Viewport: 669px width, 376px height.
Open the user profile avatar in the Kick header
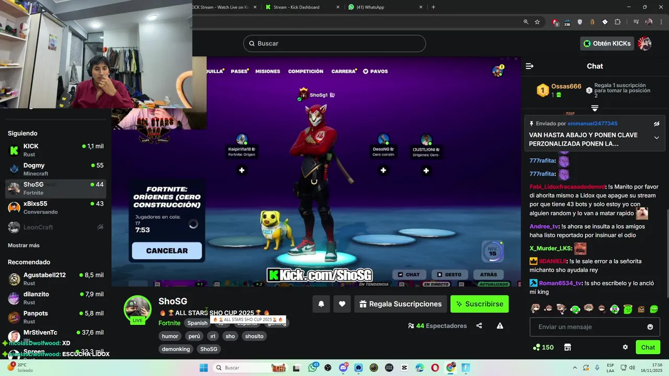[645, 43]
